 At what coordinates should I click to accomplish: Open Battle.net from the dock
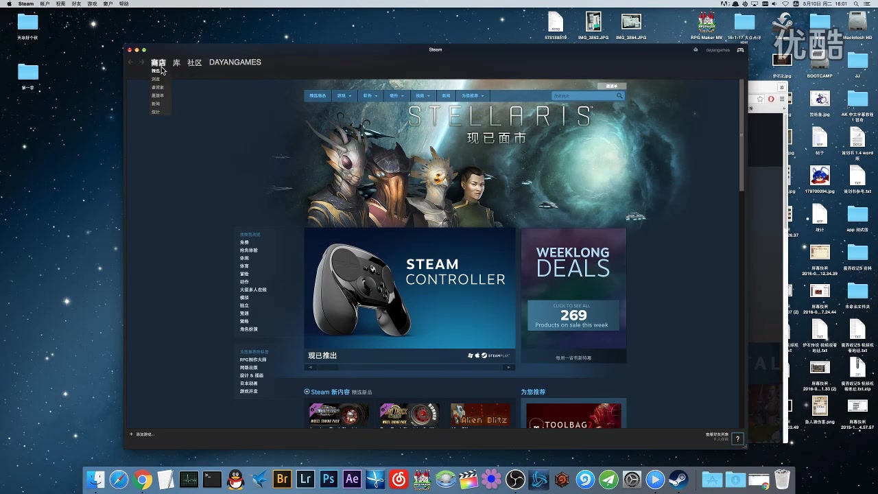click(x=538, y=480)
